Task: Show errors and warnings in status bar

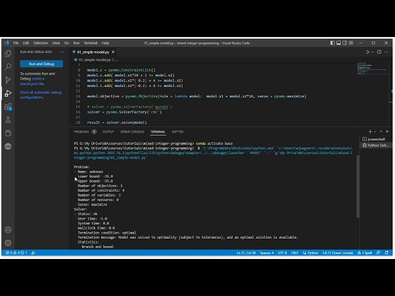Action: [16, 253]
